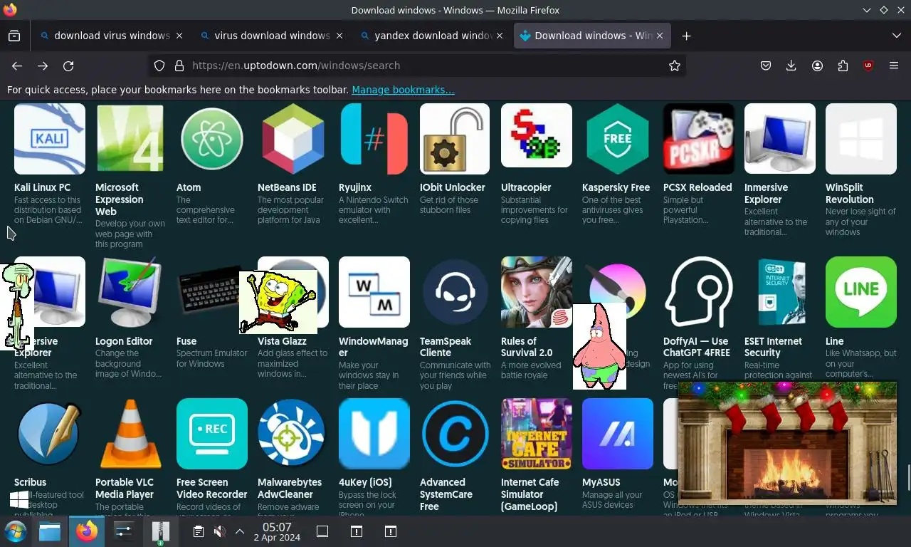Reload the current page
Image resolution: width=911 pixels, height=547 pixels.
tap(68, 66)
